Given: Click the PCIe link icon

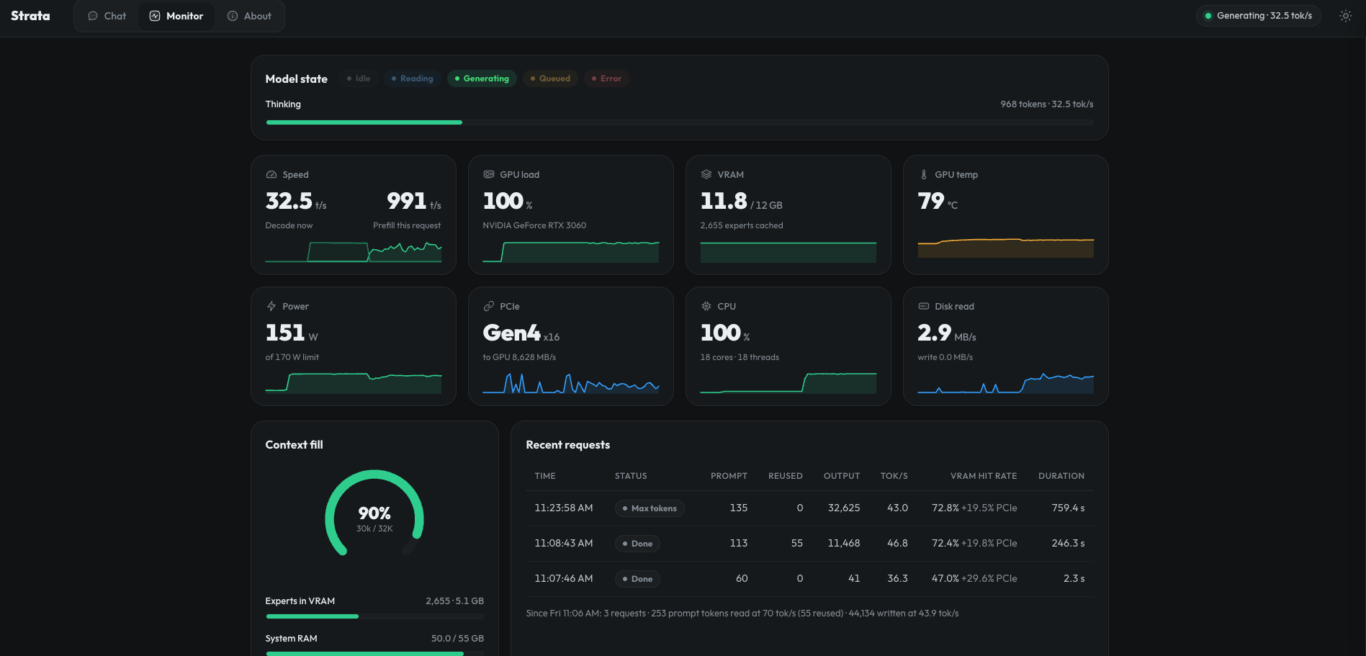Looking at the screenshot, I should [x=489, y=306].
